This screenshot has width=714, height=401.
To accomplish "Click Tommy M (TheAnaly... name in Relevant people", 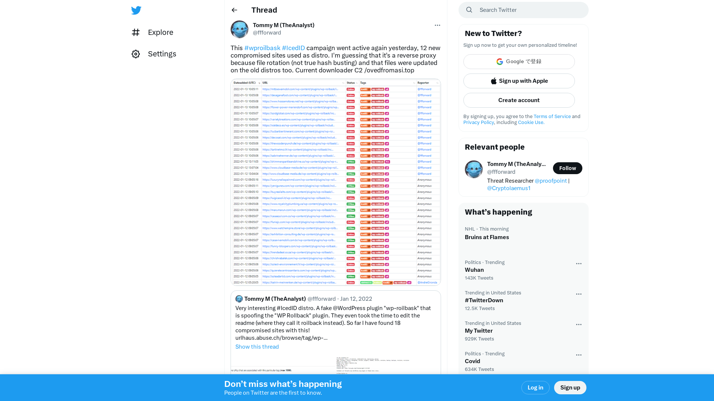I will tap(517, 164).
